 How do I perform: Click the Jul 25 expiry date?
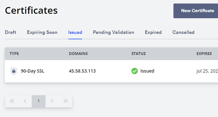[207, 71]
